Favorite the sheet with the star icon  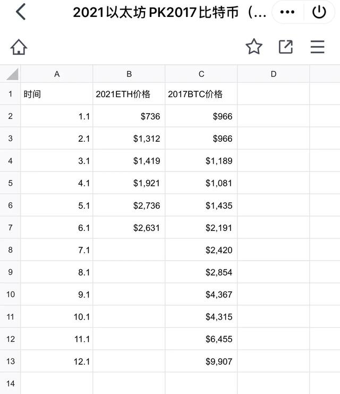[254, 47]
